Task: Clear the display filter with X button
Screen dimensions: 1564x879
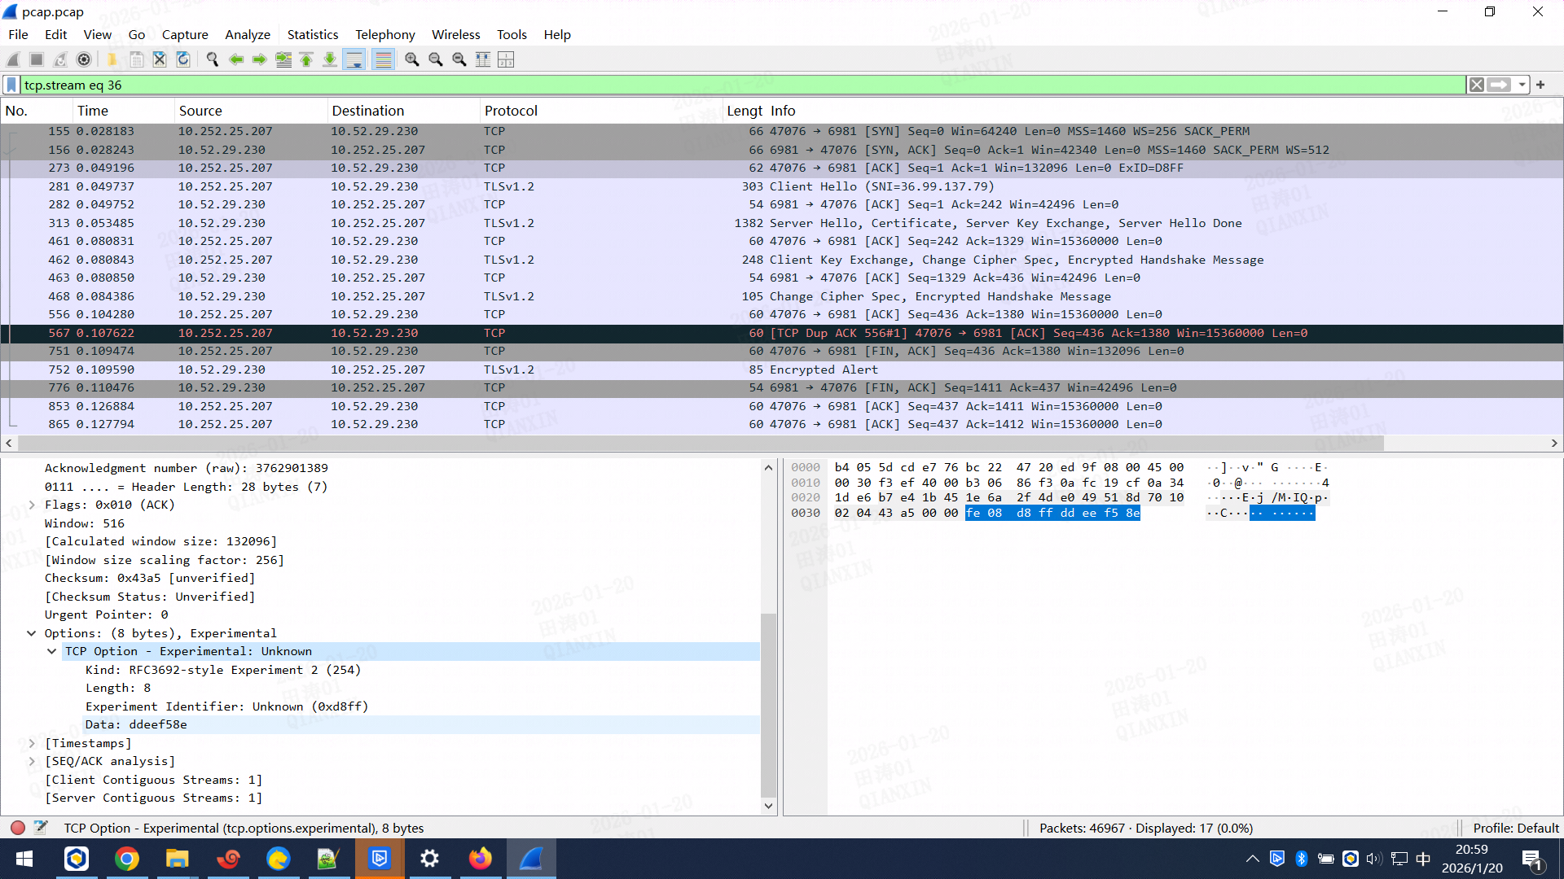Action: (x=1476, y=85)
